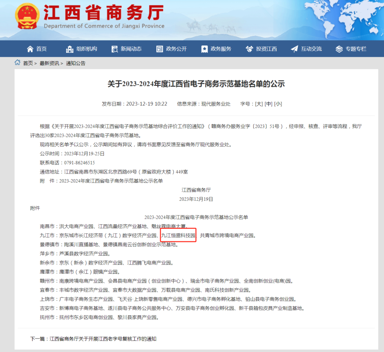384x352 pixels.
Task: Click the signature date 2023年12月19日
Action: point(196,199)
